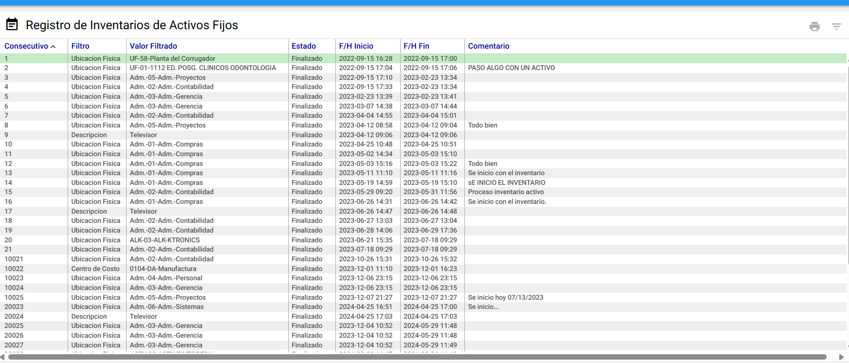Viewport: 849px width, 363px height.
Task: Click comment PASO ALGO CON UN ACTIVO
Action: (512, 68)
